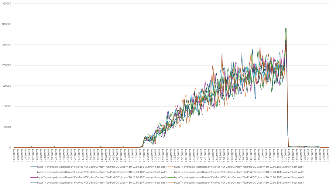Click the "1:22:30 PM" time axis label

point(14,156)
